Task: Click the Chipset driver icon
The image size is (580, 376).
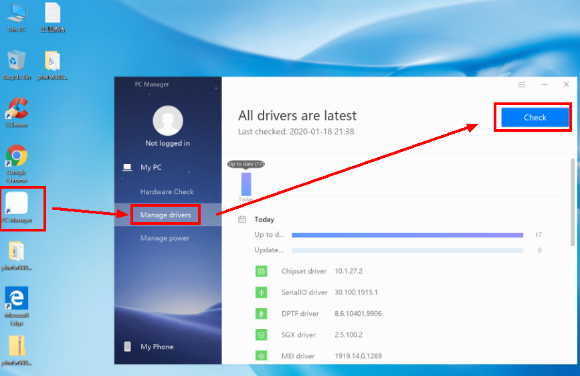Action: (261, 271)
